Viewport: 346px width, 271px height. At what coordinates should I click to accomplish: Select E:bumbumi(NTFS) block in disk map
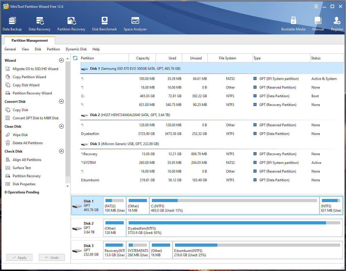(x=258, y=250)
